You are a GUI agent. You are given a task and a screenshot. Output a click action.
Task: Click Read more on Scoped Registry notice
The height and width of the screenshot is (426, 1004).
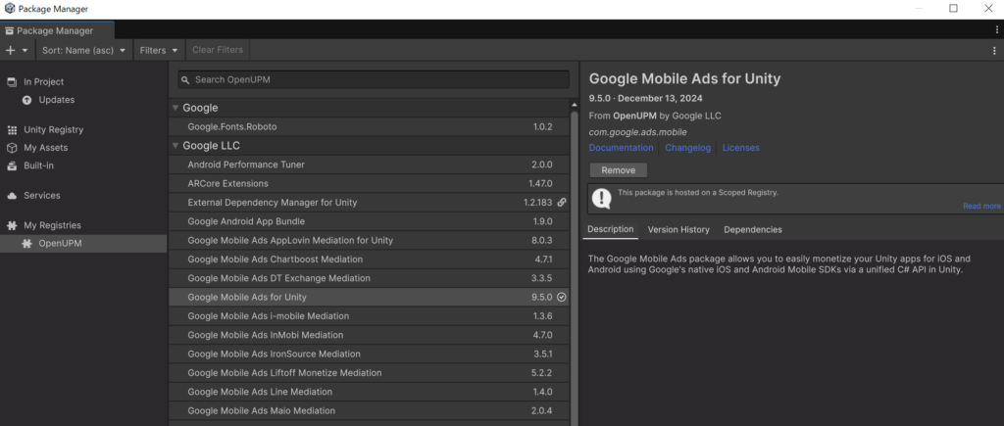[x=981, y=206]
